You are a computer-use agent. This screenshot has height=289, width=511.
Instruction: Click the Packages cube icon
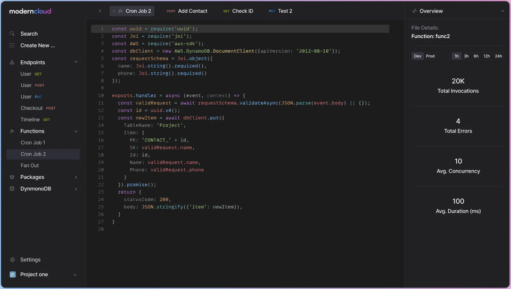click(12, 177)
